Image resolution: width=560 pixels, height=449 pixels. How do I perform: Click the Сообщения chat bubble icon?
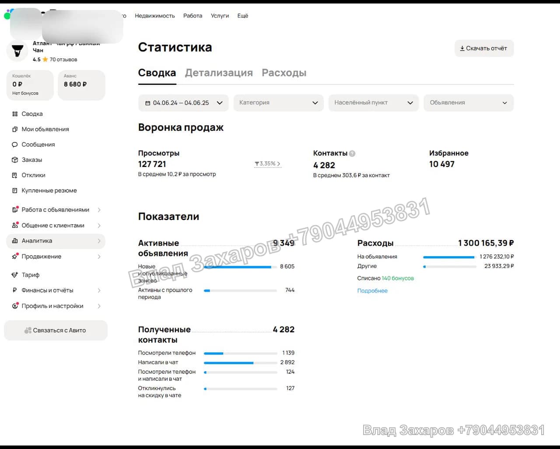(x=15, y=145)
